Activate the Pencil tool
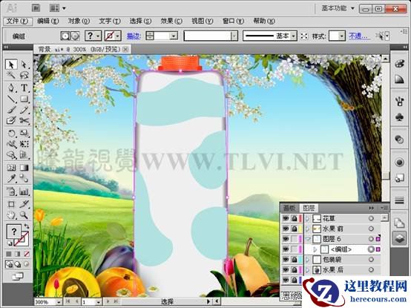The image size is (411, 308). coord(24,110)
